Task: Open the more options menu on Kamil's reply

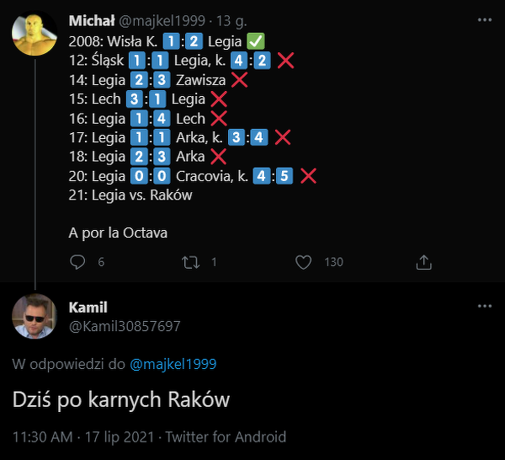Action: [484, 305]
